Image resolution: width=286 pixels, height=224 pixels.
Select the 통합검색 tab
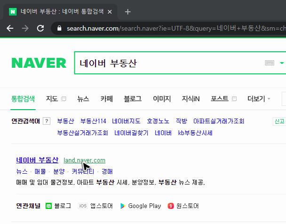(23, 99)
